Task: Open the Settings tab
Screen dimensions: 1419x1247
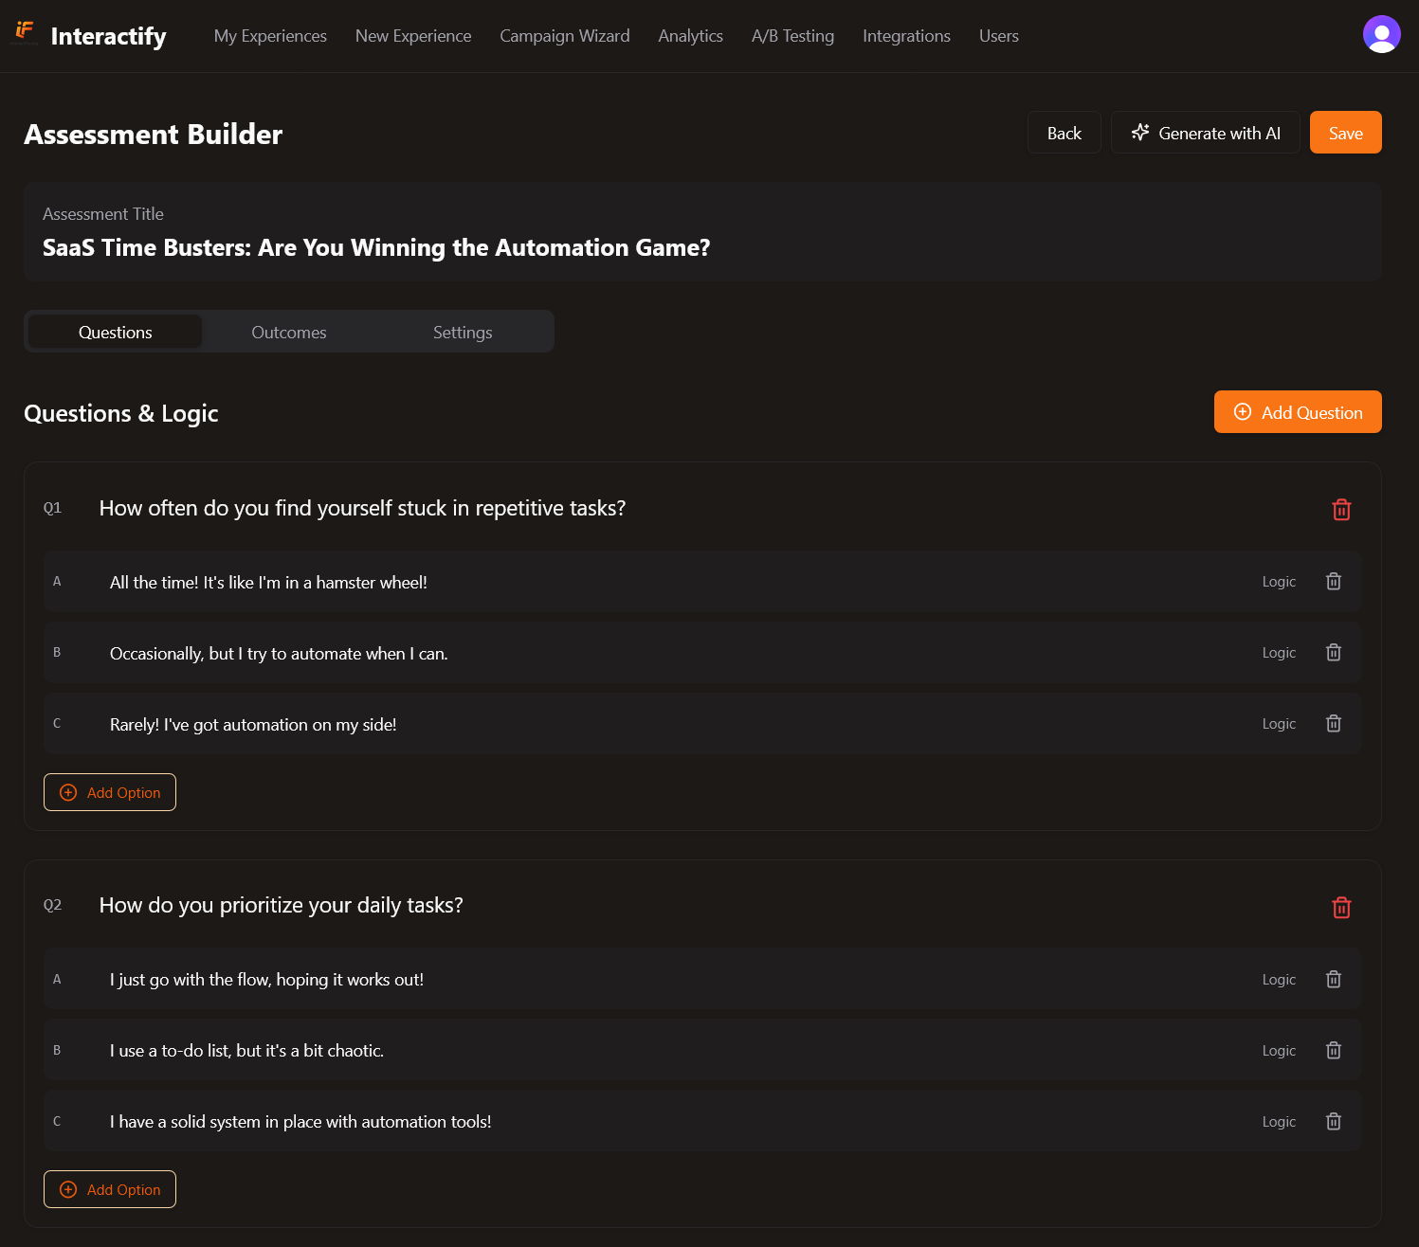Action: point(463,332)
